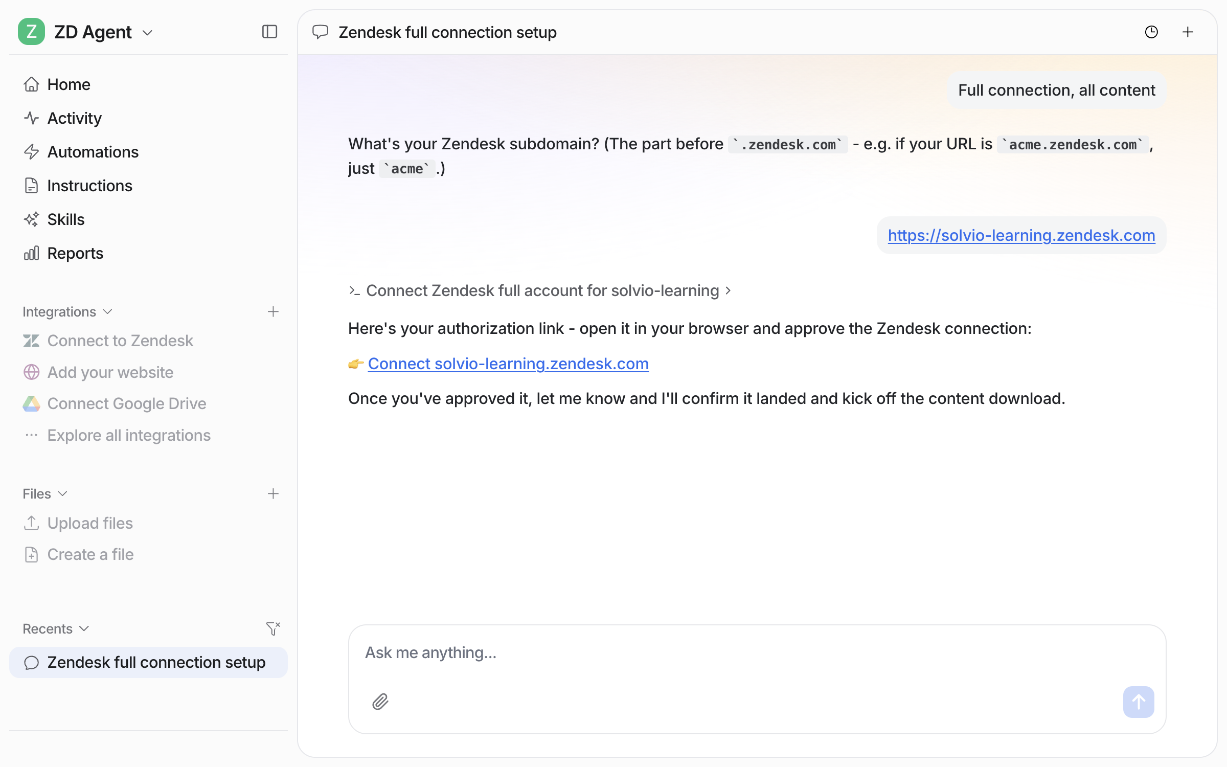1227x767 pixels.
Task: Send message with the arrow button
Action: click(1139, 702)
